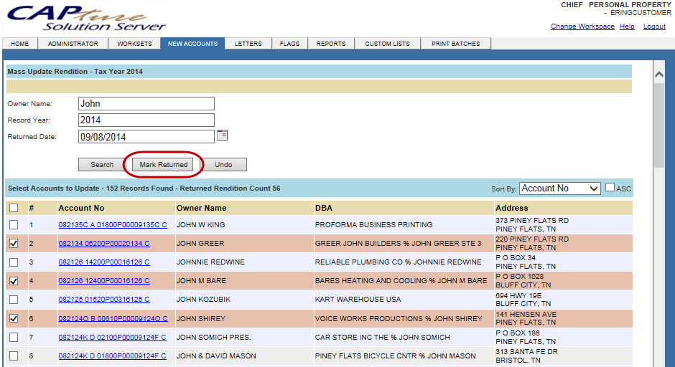This screenshot has width=675, height=367.
Task: Open the Returned Date calendar picker icon
Action: tap(222, 135)
